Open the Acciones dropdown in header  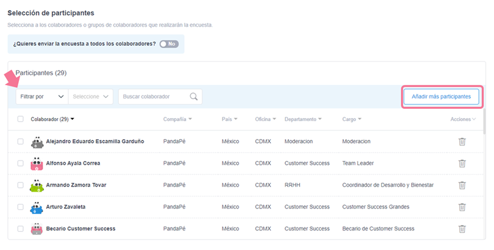(464, 119)
